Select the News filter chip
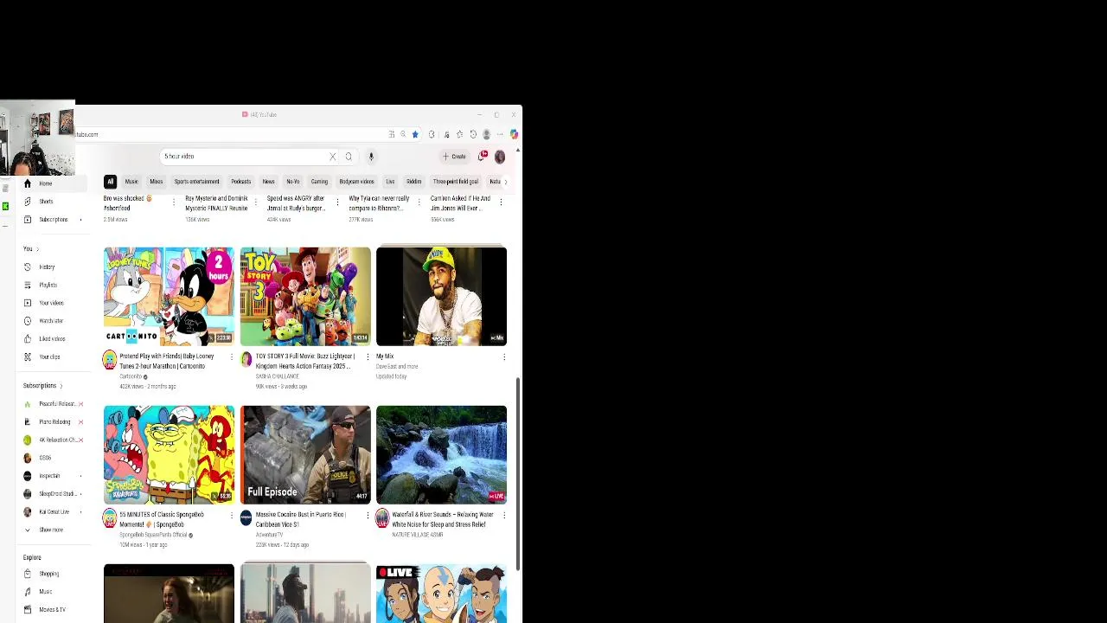 268,182
